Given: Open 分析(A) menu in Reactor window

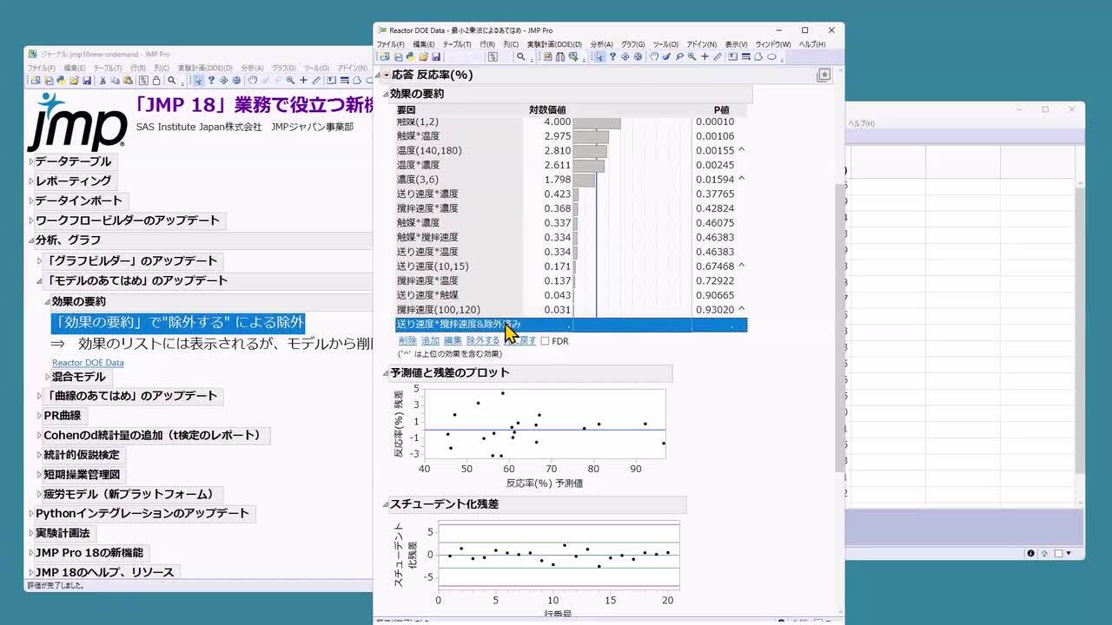Looking at the screenshot, I should (601, 44).
